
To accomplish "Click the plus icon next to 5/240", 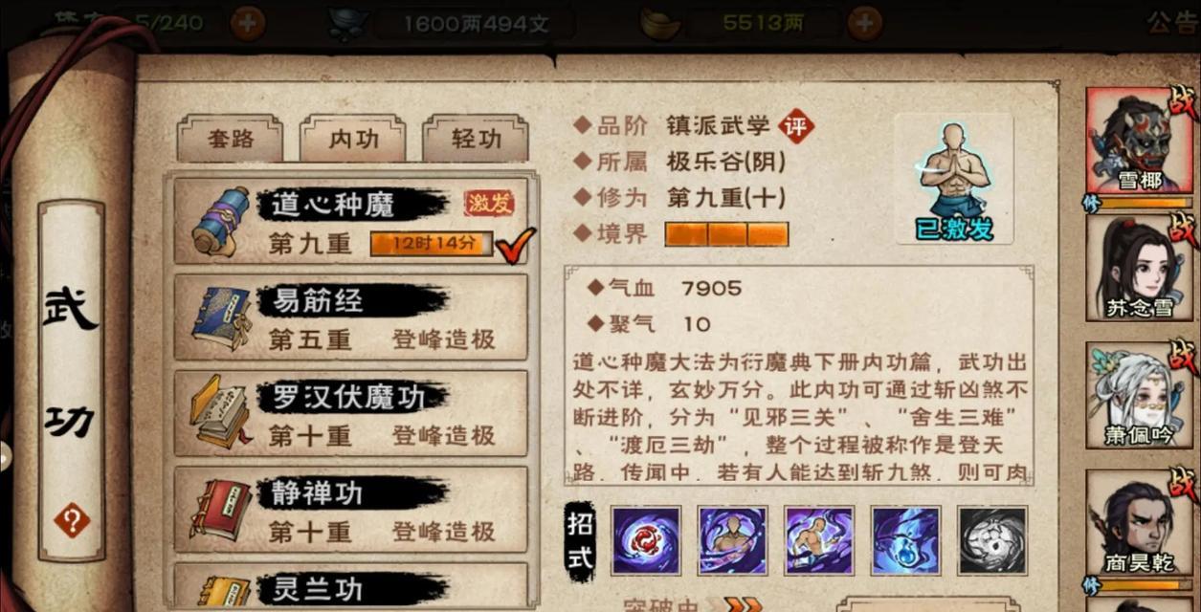I will (248, 22).
